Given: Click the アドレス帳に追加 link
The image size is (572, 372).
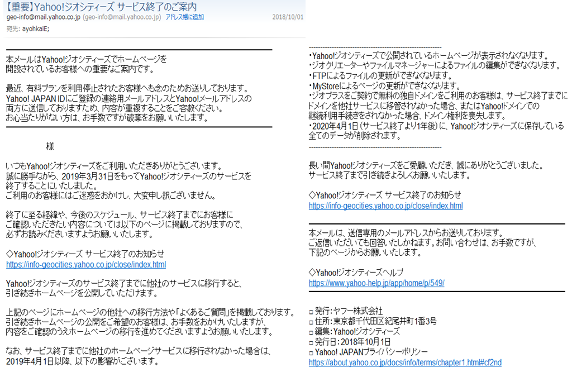Looking at the screenshot, I should (184, 17).
